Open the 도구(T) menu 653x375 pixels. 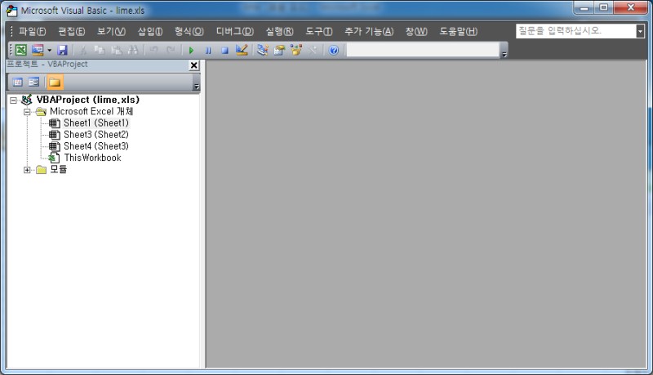(319, 31)
